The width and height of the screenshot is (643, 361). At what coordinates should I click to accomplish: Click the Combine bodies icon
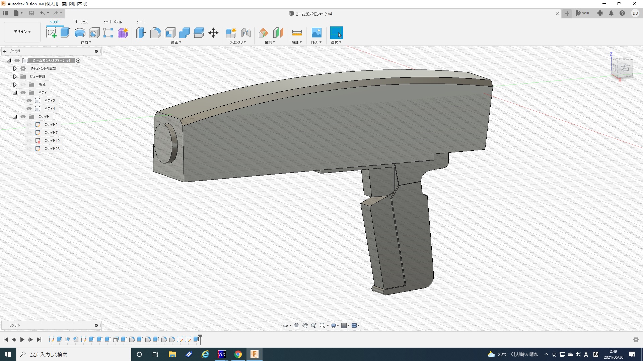tap(184, 33)
